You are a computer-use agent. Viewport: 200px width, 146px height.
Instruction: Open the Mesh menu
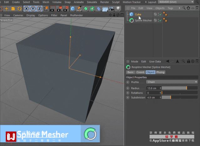(x=46, y=2)
